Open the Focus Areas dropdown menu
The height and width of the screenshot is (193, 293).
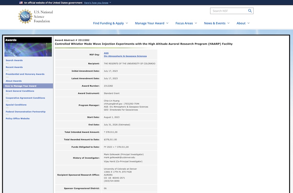point(186,23)
